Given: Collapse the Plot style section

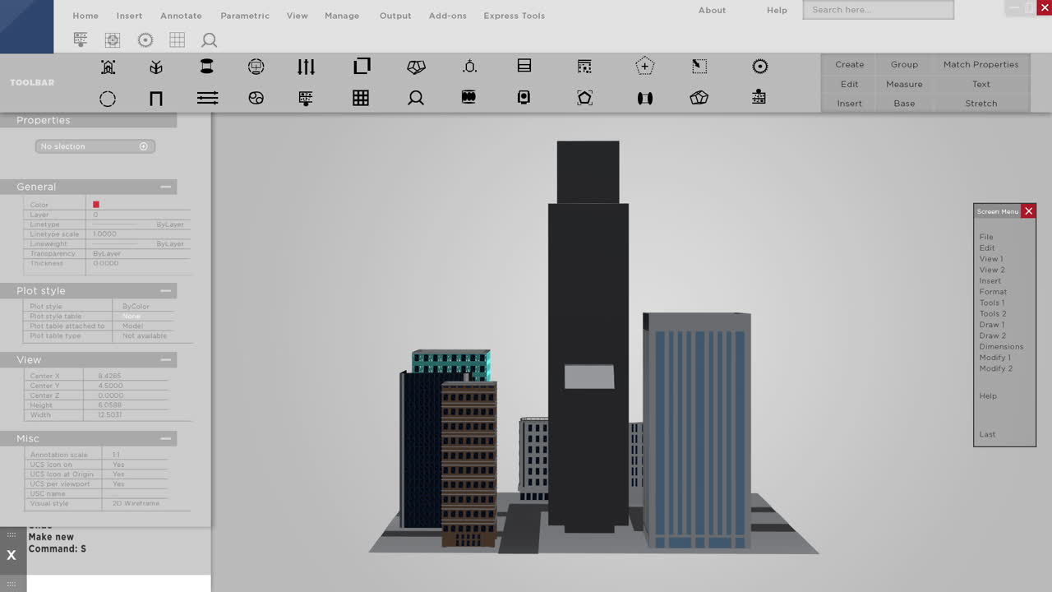Looking at the screenshot, I should (166, 291).
